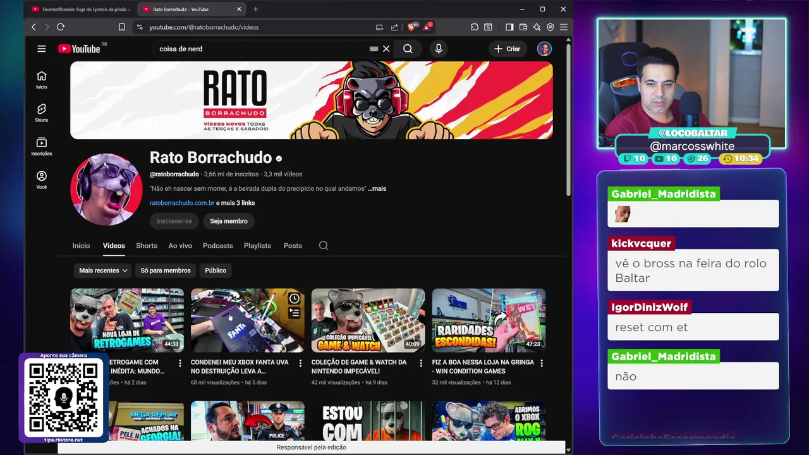Submit search with magnifier button
The height and width of the screenshot is (455, 809).
[408, 49]
